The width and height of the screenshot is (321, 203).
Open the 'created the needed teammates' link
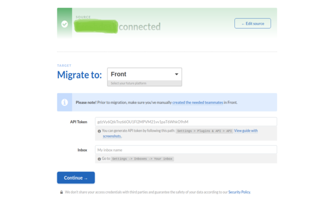[198, 102]
